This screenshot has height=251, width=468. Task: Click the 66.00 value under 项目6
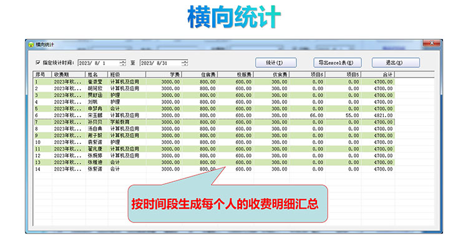point(316,115)
